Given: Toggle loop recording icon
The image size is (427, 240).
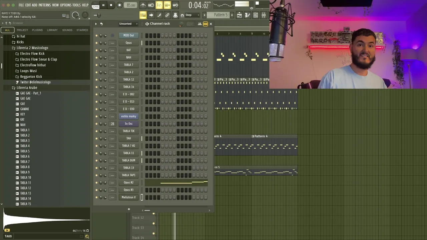Looking at the screenshot, I should click(x=175, y=5).
